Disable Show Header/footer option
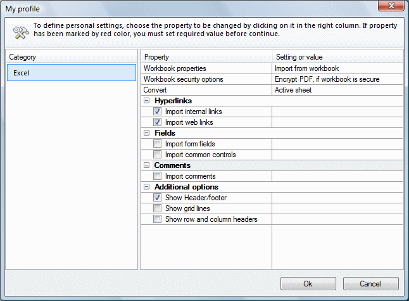 coord(157,198)
